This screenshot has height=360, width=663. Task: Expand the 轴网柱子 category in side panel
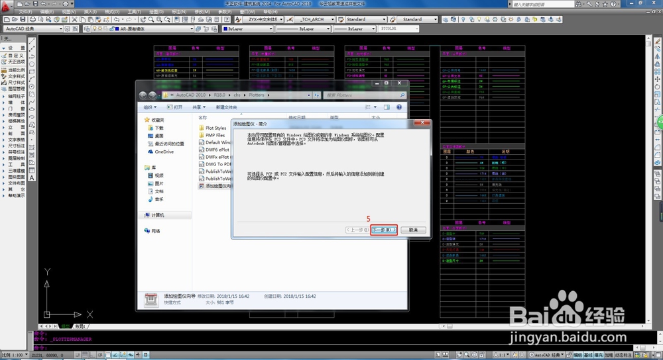[x=13, y=96]
